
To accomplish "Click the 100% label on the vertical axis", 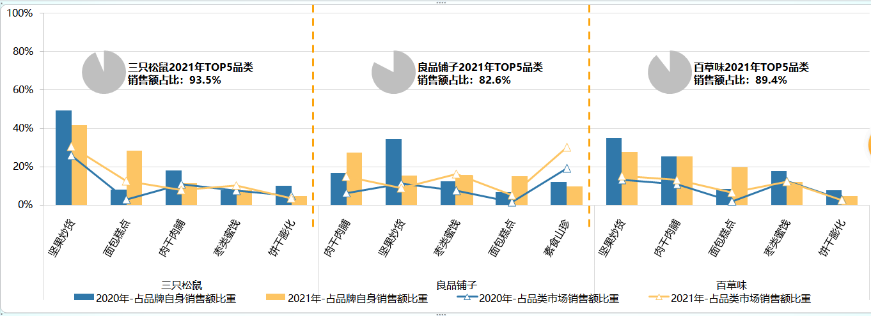I will tap(19, 13).
